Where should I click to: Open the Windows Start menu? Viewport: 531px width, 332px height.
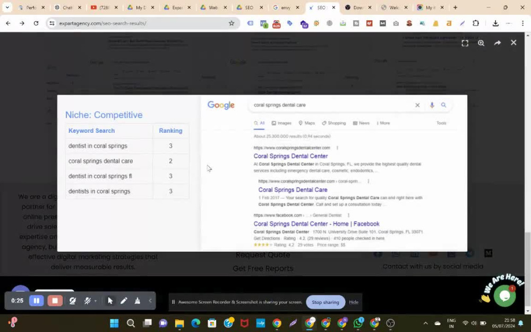(114, 323)
